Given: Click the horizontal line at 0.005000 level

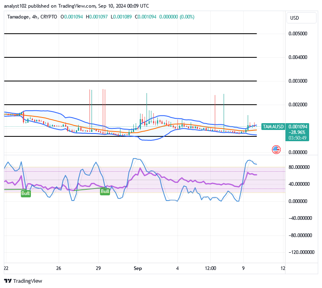Looking at the screenshot, I should coord(130,34).
